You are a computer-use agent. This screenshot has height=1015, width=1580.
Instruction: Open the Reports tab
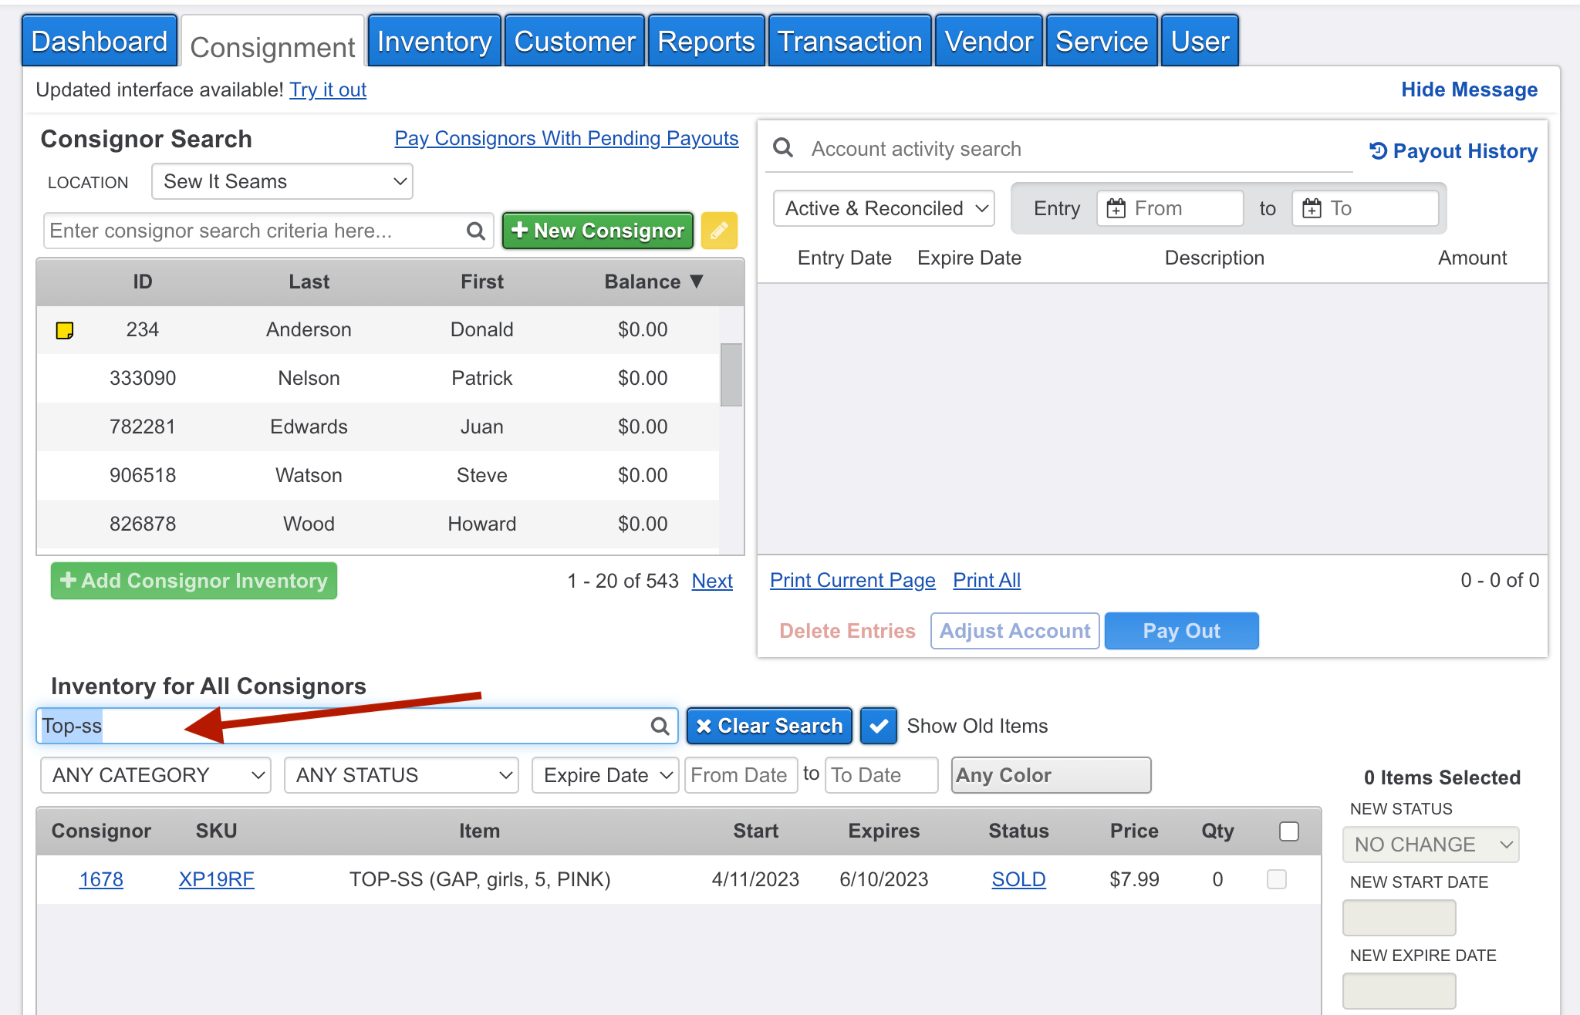706,42
